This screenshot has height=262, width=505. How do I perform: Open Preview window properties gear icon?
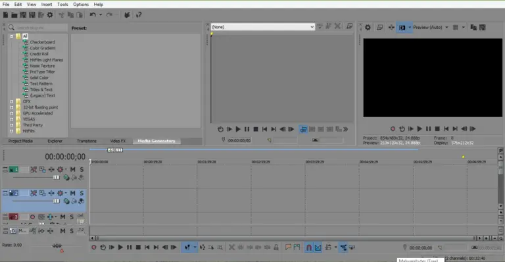click(368, 28)
